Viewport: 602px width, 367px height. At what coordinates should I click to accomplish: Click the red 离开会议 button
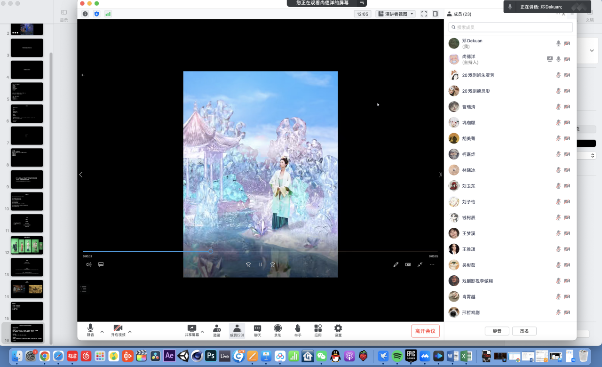425,331
